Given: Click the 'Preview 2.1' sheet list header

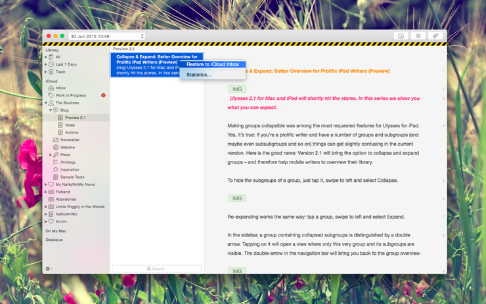Looking at the screenshot, I should point(123,49).
